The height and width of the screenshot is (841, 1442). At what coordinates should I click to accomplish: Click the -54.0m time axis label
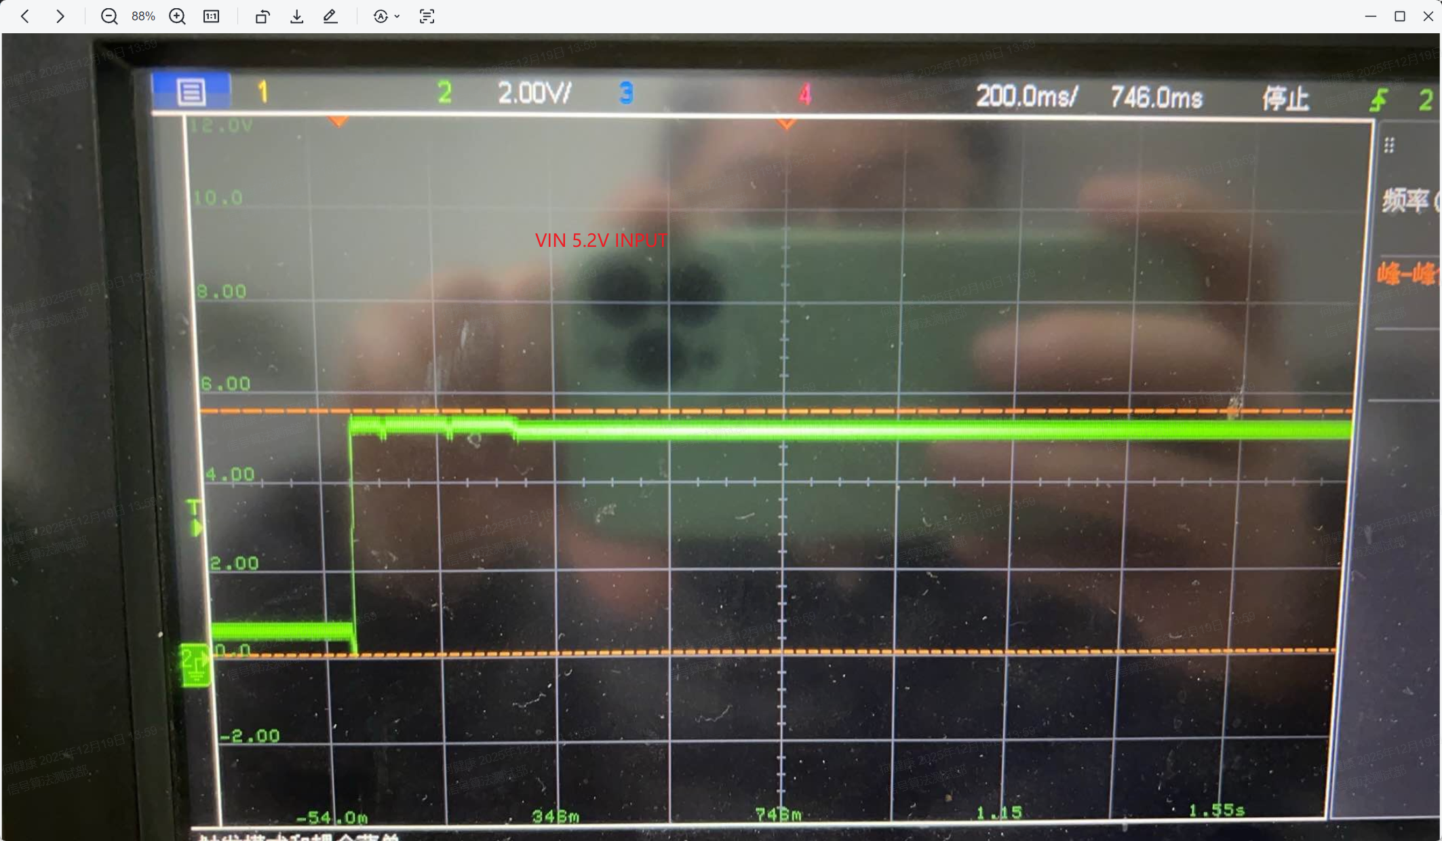tap(332, 818)
